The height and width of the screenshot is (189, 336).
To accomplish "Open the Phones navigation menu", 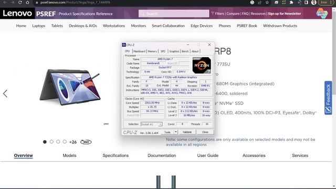I will (x=225, y=26).
